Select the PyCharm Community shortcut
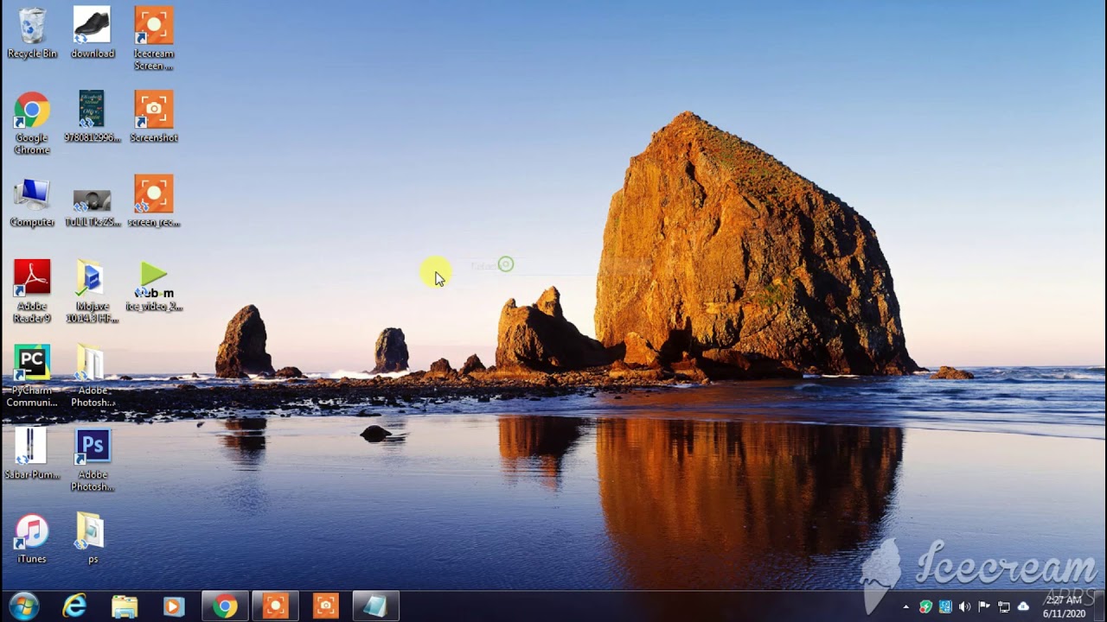 coord(32,376)
